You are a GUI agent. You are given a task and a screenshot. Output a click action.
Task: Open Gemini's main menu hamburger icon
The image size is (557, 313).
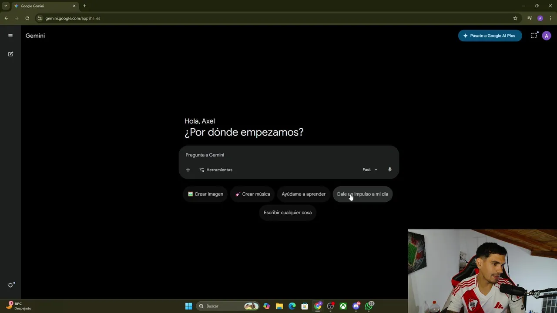pyautogui.click(x=10, y=36)
